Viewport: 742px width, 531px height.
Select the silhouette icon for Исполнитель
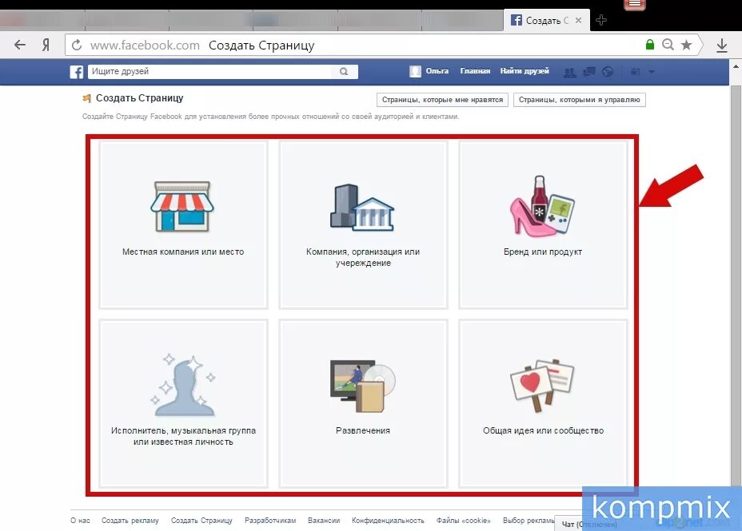(x=182, y=386)
